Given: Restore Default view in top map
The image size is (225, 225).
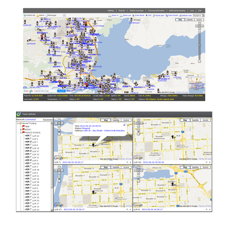Looking at the screenshot, I should [x=185, y=15].
